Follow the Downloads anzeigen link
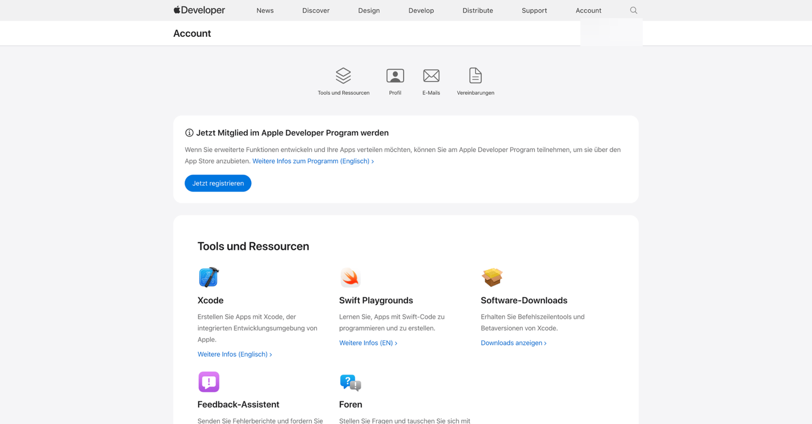 514,343
